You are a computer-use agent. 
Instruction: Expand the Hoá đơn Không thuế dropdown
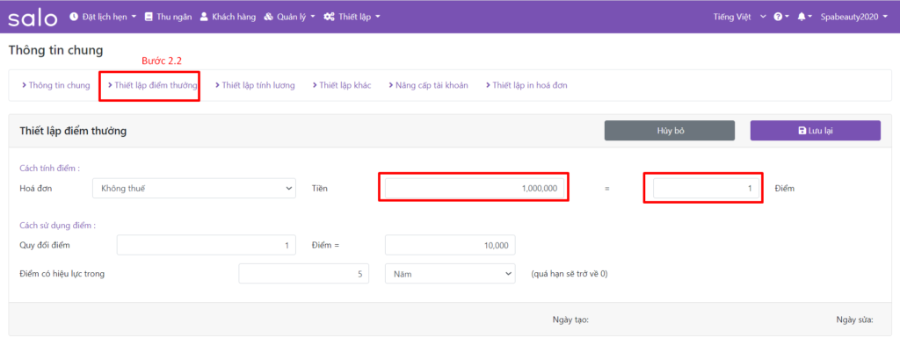point(194,188)
